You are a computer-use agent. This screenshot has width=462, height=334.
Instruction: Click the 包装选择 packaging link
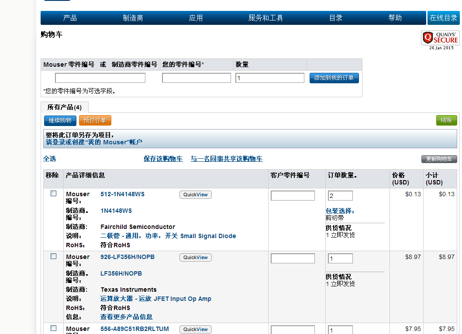pos(340,211)
